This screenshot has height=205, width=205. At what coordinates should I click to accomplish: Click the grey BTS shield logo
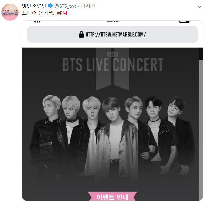pos(112,69)
